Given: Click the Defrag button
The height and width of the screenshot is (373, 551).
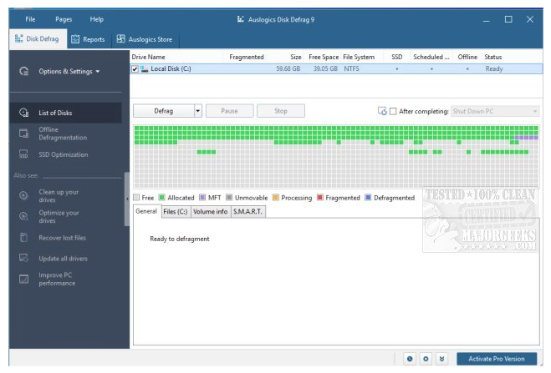Looking at the screenshot, I should (x=163, y=111).
